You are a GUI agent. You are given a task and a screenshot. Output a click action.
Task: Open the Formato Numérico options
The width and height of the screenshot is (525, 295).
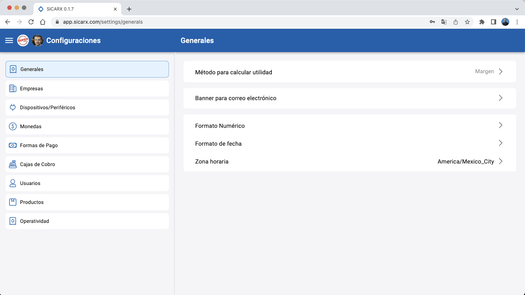point(350,125)
